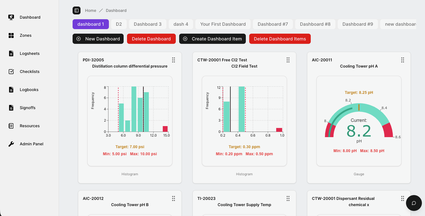The image size is (425, 216).
Task: Open CTW-20001 Dispersant Residual card handle
Action: click(x=403, y=198)
